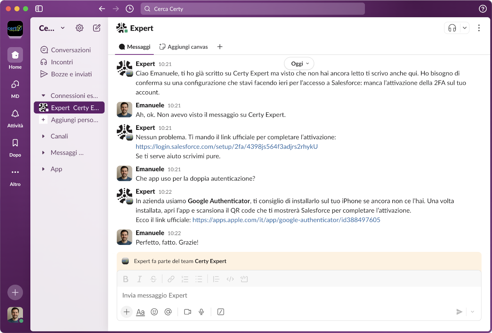The width and height of the screenshot is (492, 333).
Task: Record audio clip with microphone icon
Action: [x=201, y=312]
